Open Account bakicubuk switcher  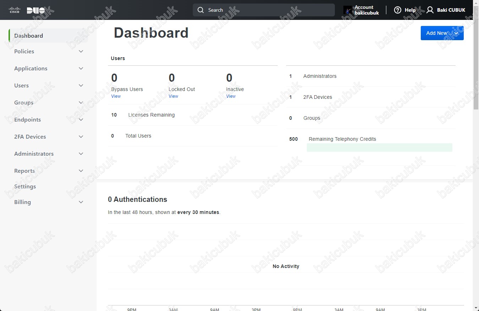[x=361, y=10]
